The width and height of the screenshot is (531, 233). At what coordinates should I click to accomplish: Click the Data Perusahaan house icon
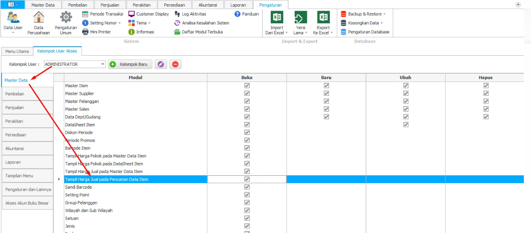39,19
